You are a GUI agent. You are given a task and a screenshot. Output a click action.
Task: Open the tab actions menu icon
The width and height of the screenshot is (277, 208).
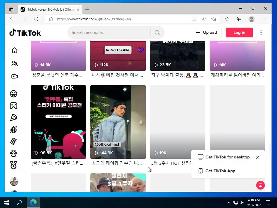pyautogui.click(x=11, y=9)
